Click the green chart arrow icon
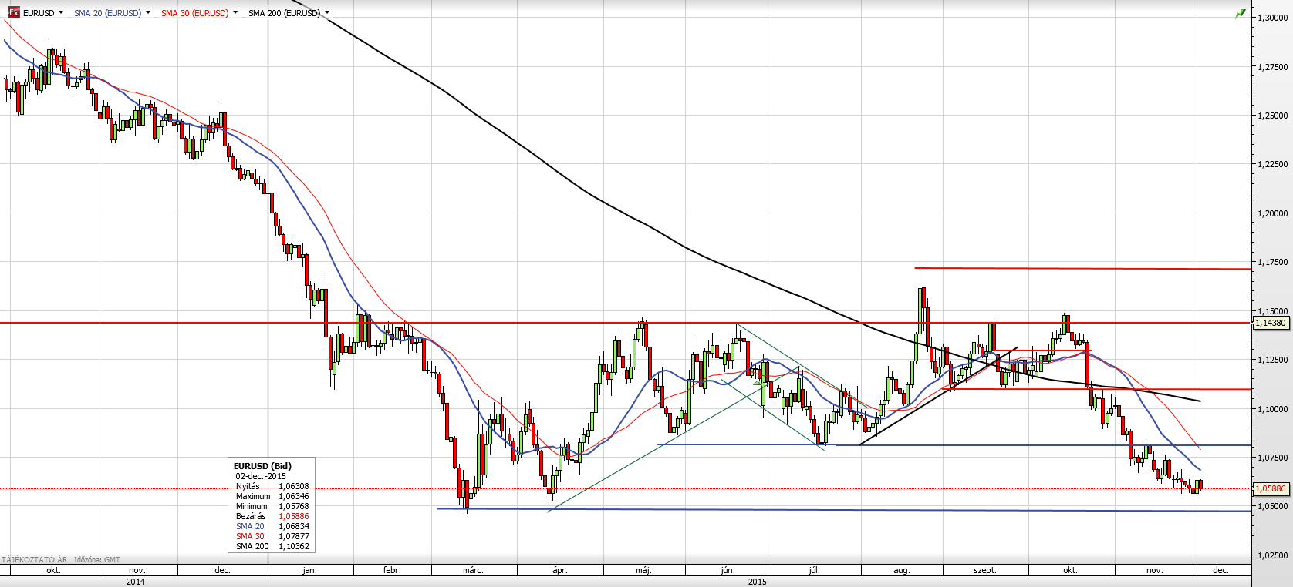This screenshot has width=1293, height=587. [x=1241, y=14]
